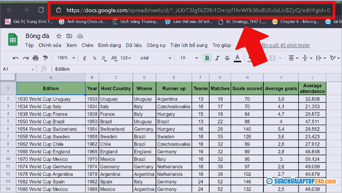The image size is (342, 193).
Task: Select row 7 header
Action: [8, 137]
